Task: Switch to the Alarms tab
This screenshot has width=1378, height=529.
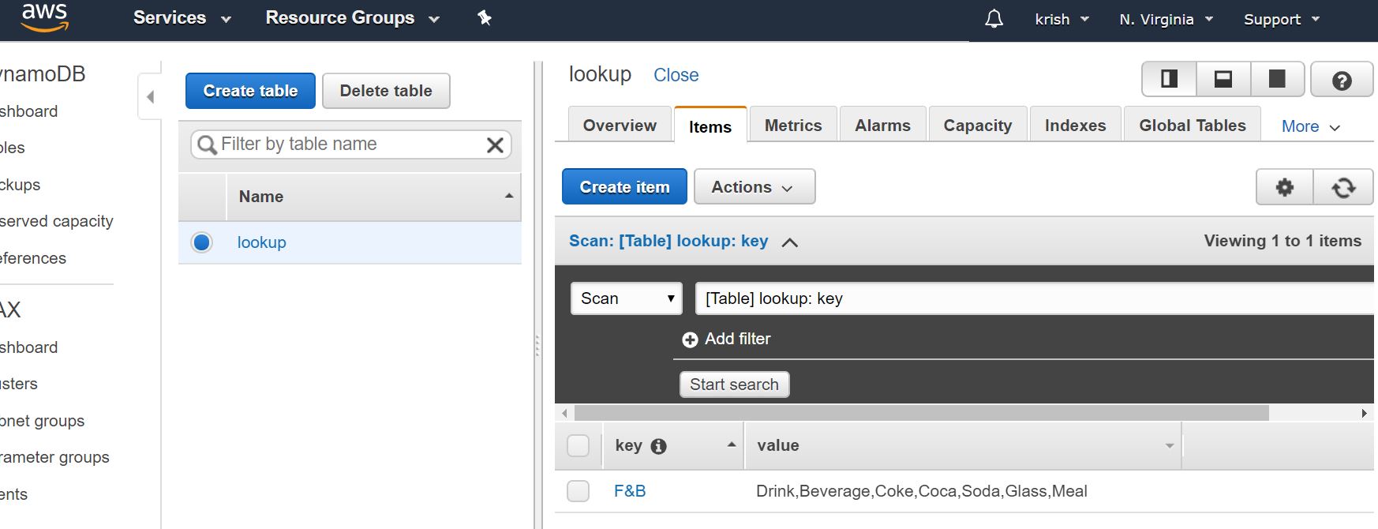Action: point(882,125)
